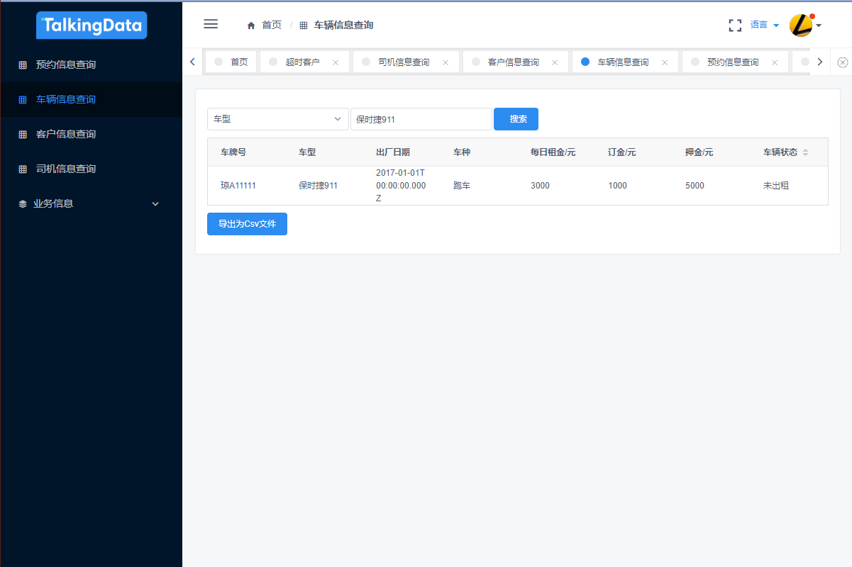The width and height of the screenshot is (852, 567).
Task: Close the 客户信息查询 tab
Action: (555, 62)
